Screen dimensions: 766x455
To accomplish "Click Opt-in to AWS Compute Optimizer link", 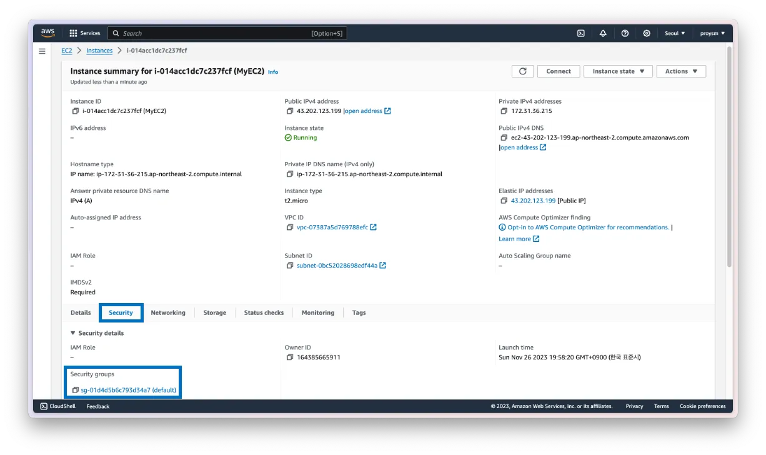I will 584,227.
